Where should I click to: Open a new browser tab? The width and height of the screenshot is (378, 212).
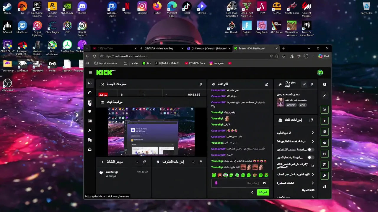(x=283, y=48)
